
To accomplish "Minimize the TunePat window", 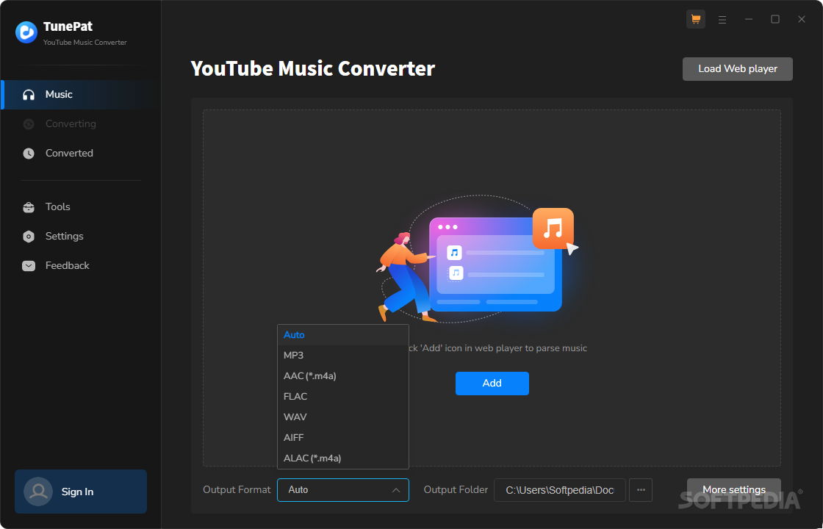I will click(749, 19).
